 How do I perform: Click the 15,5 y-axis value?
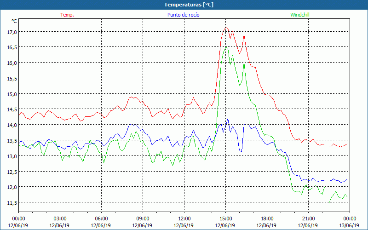[x=12, y=78]
